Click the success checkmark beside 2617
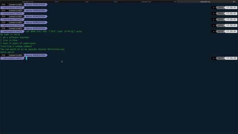Screen dimensions: 238x134 click(213, 58)
